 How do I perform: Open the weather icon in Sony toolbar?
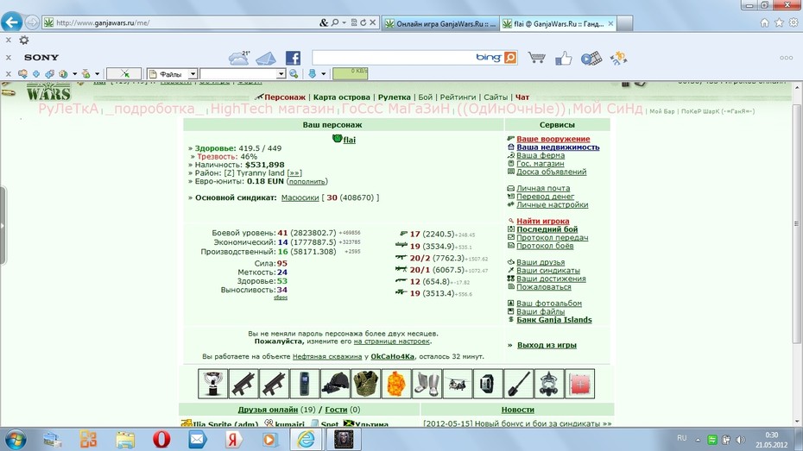tap(238, 58)
